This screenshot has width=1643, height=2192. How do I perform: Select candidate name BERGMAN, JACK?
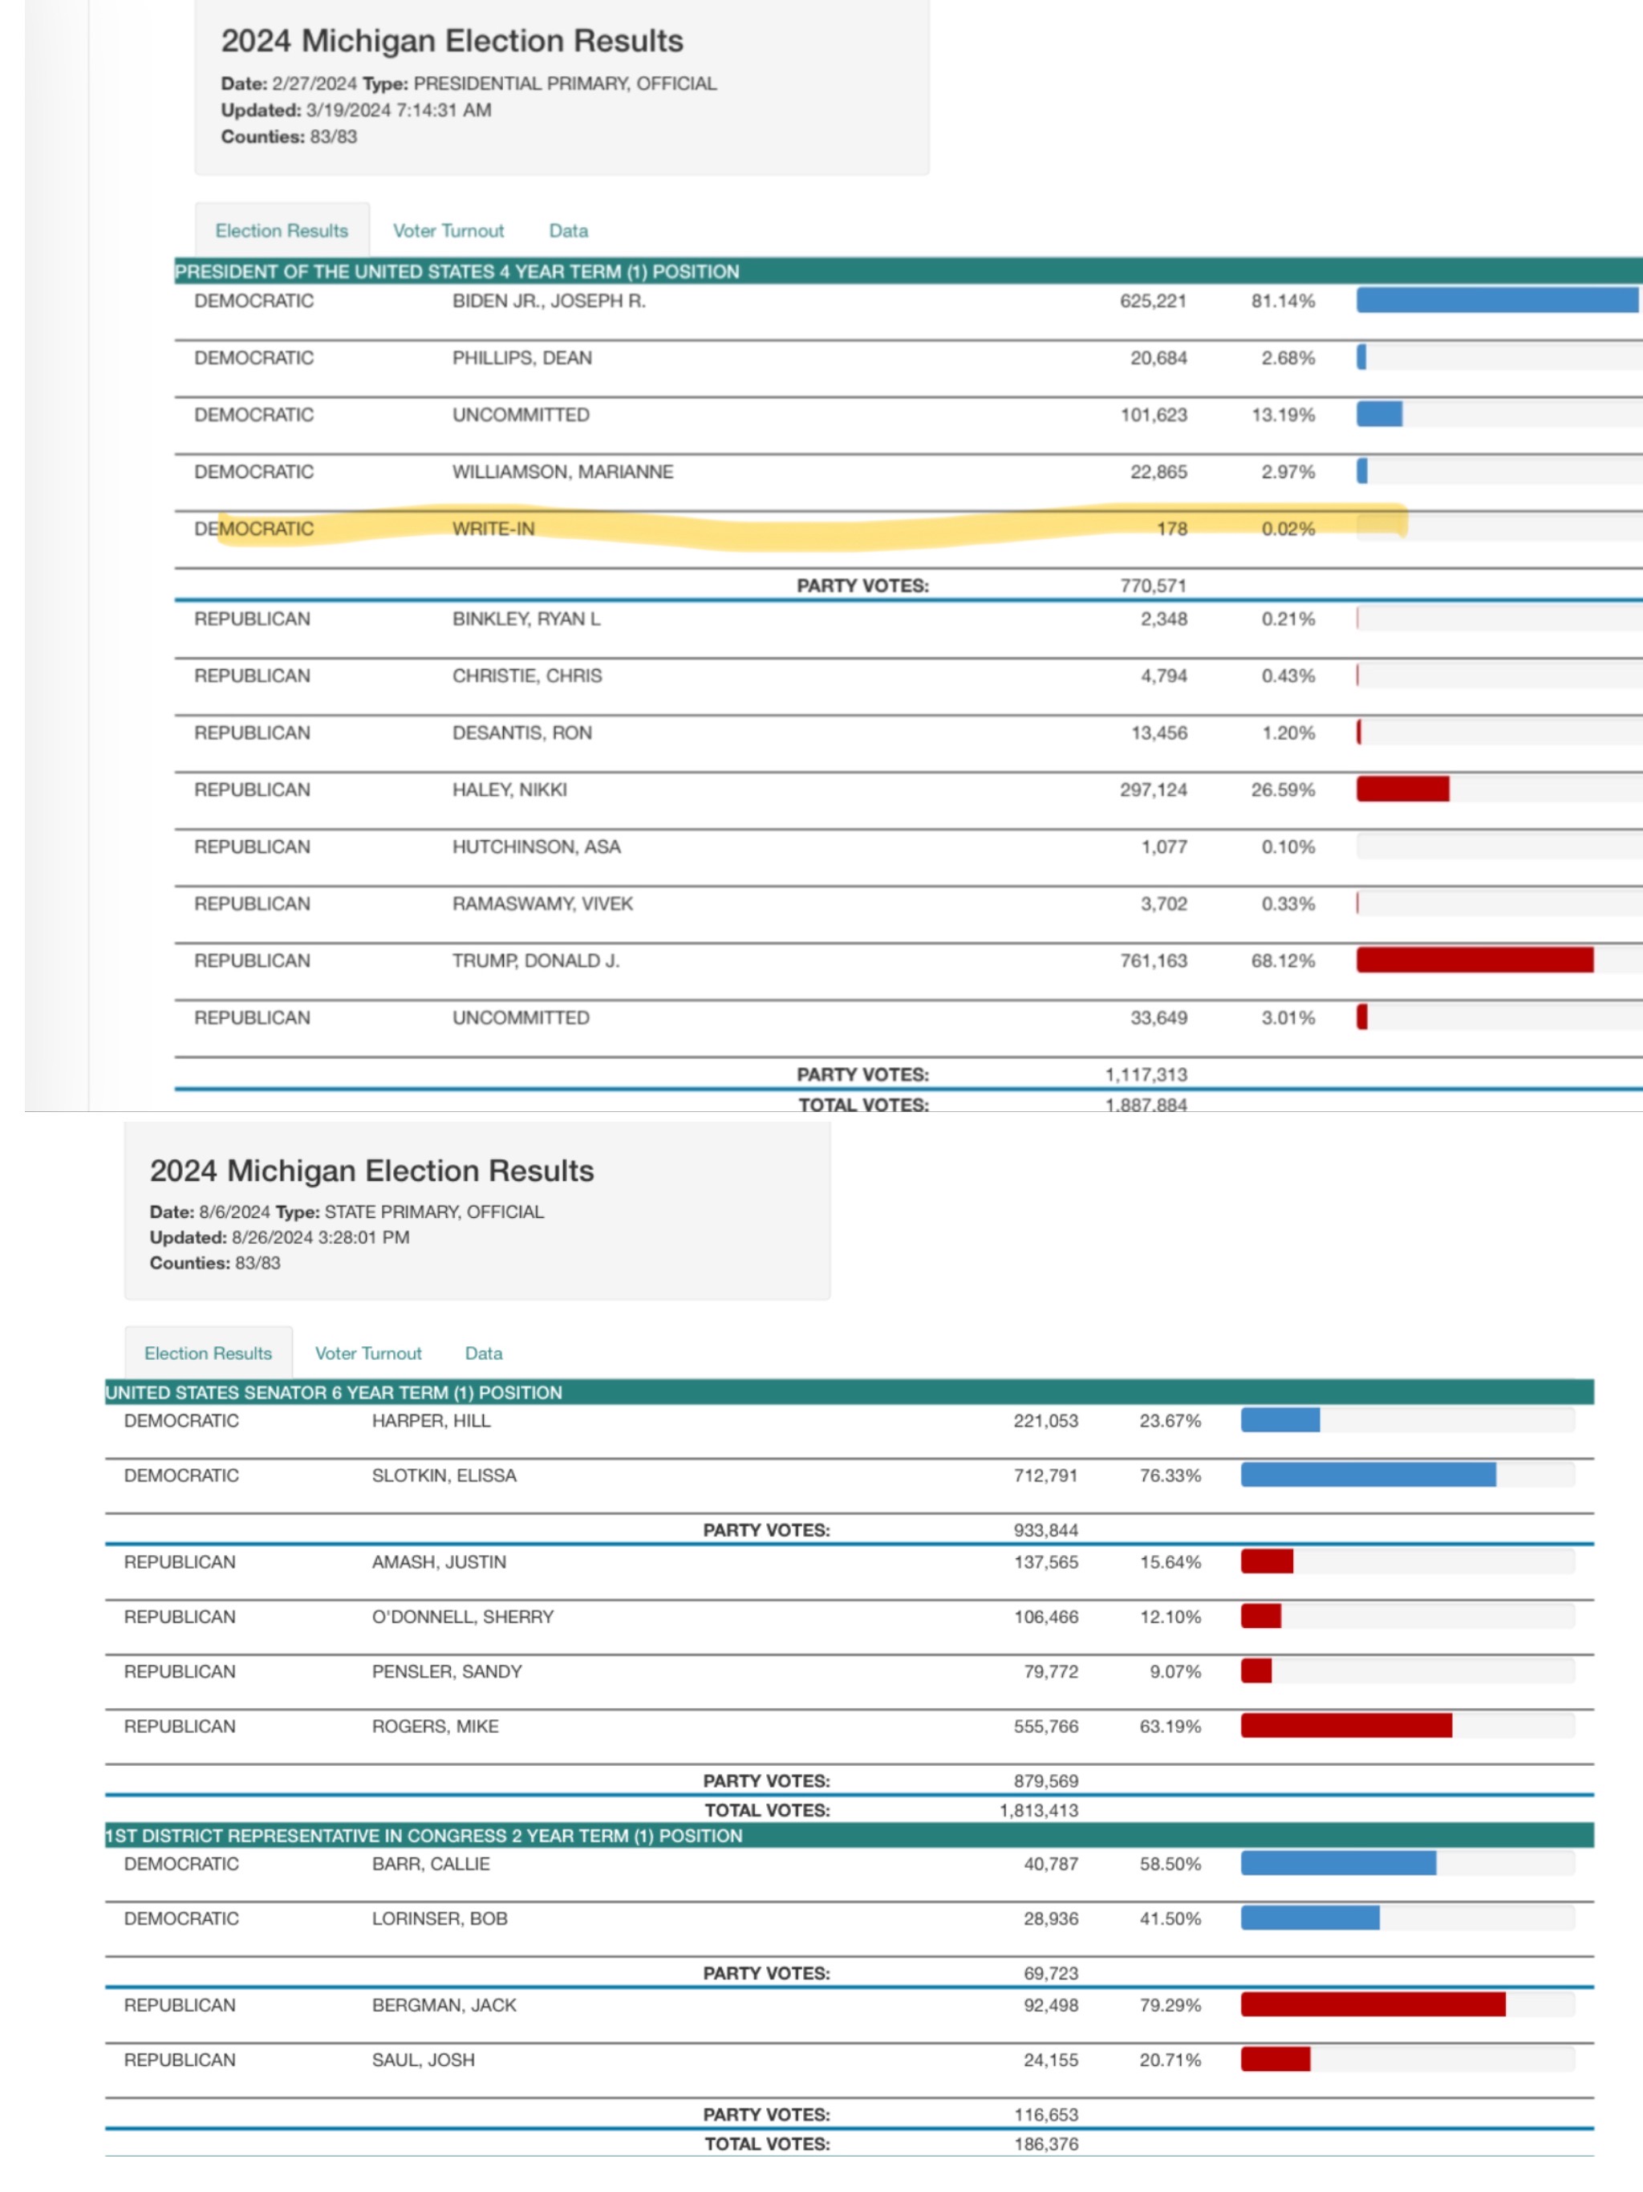tap(444, 2005)
